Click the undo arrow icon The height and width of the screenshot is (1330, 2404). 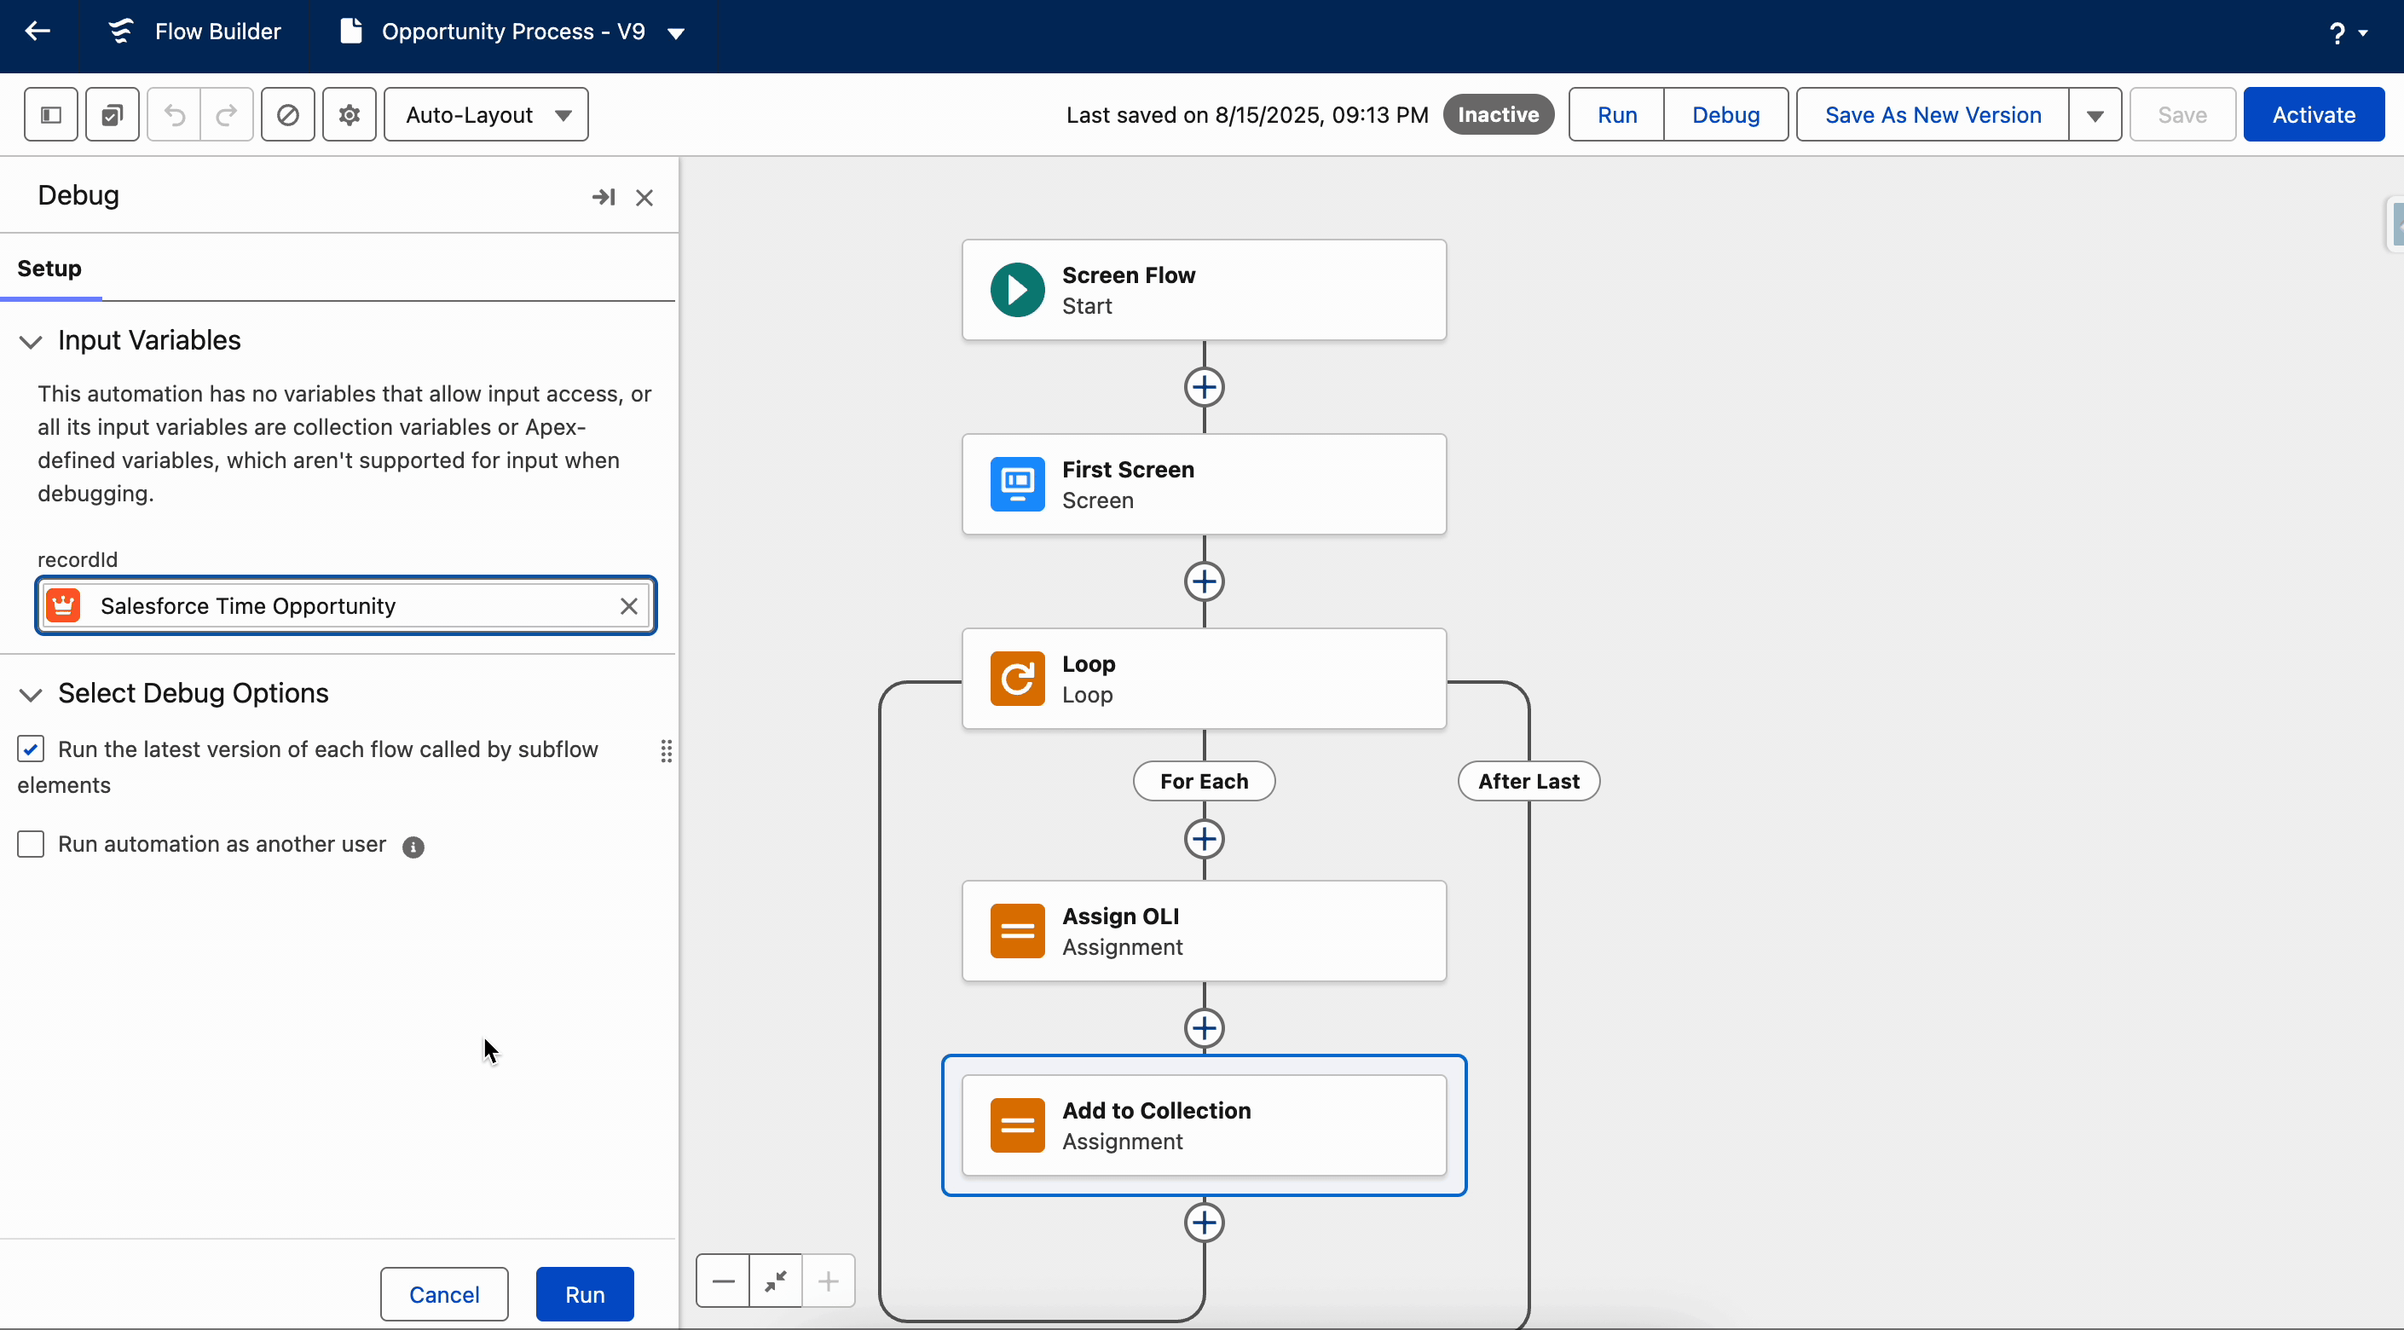click(175, 115)
